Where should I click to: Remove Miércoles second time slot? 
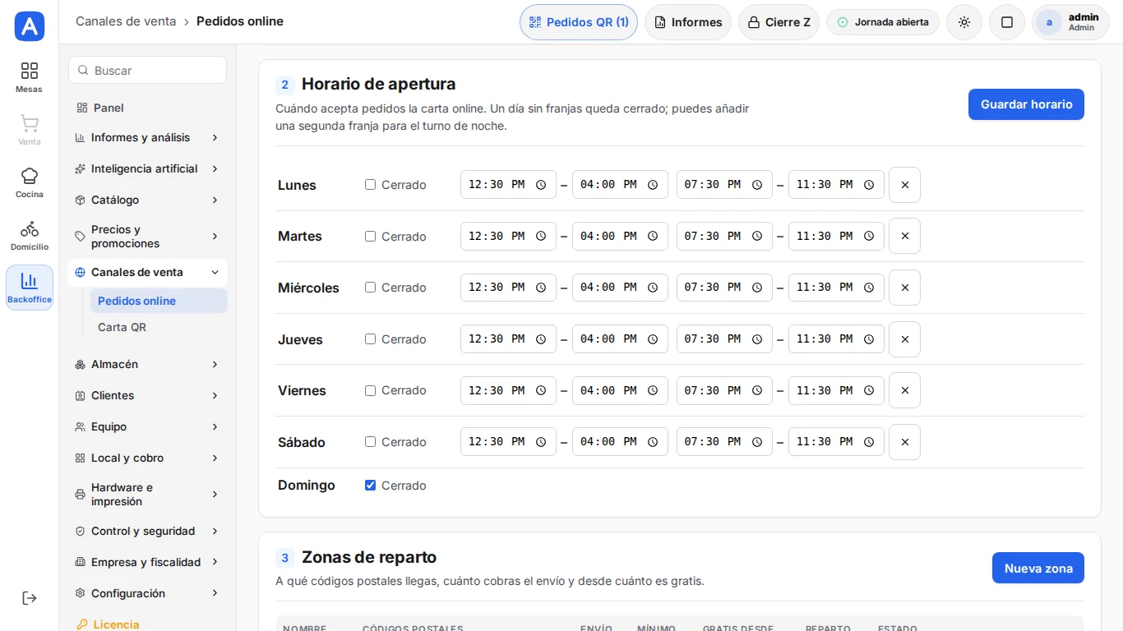pyautogui.click(x=904, y=288)
